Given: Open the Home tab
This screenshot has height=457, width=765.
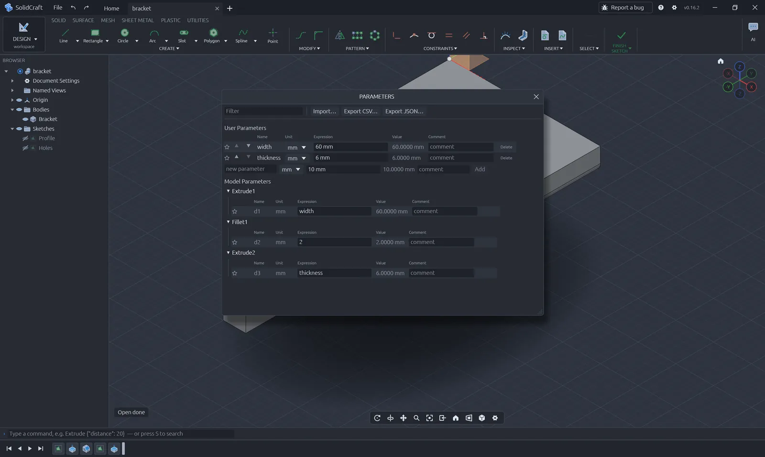Looking at the screenshot, I should 111,9.
